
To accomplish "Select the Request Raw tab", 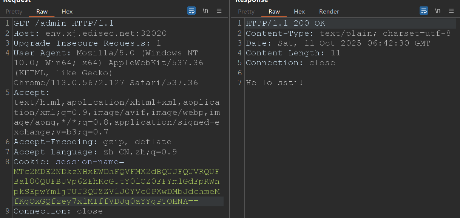I will (x=42, y=12).
